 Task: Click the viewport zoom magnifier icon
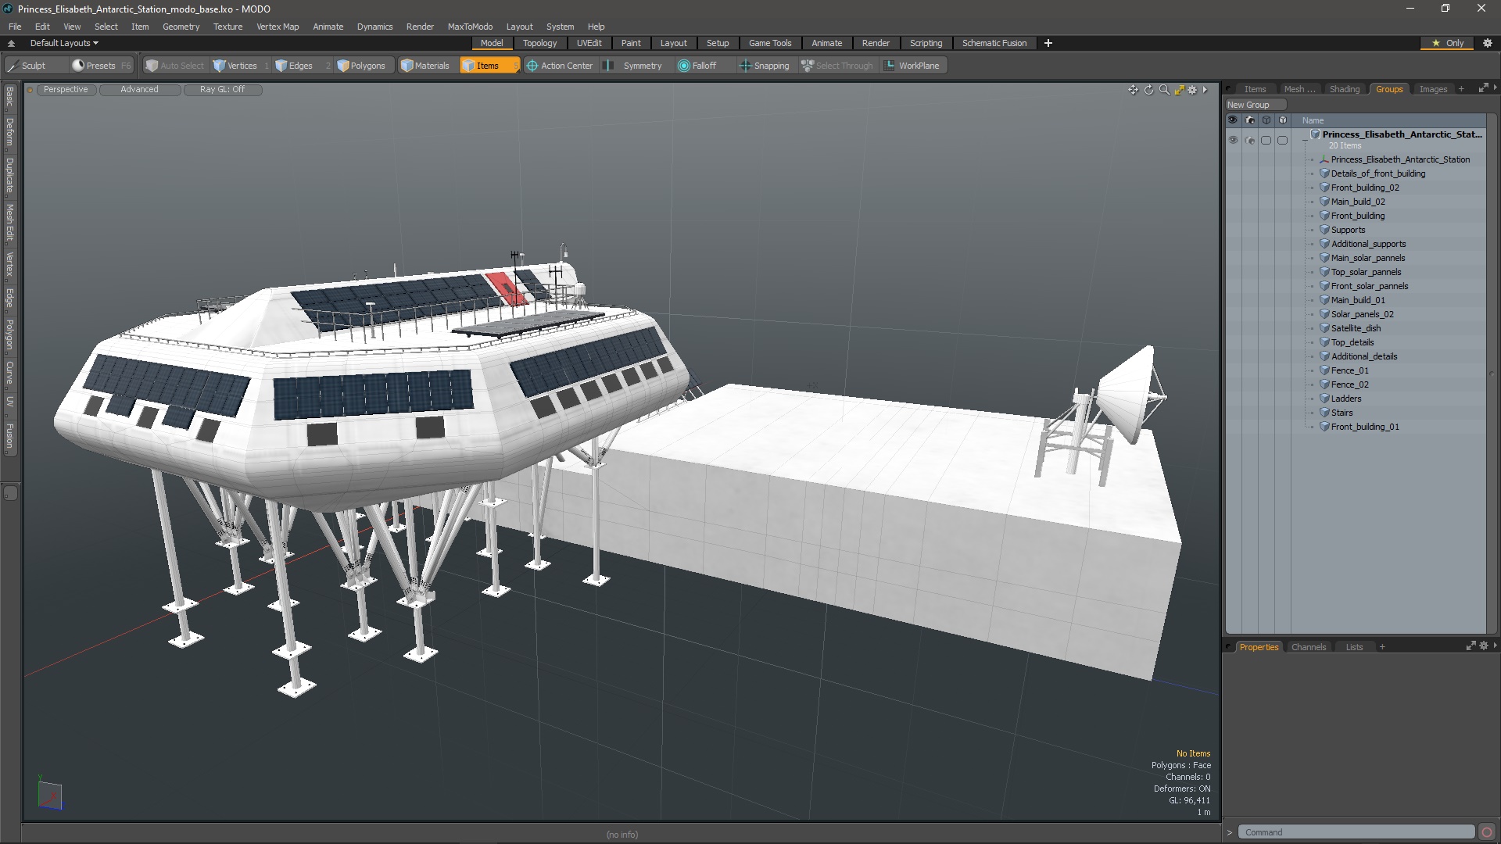tap(1164, 90)
